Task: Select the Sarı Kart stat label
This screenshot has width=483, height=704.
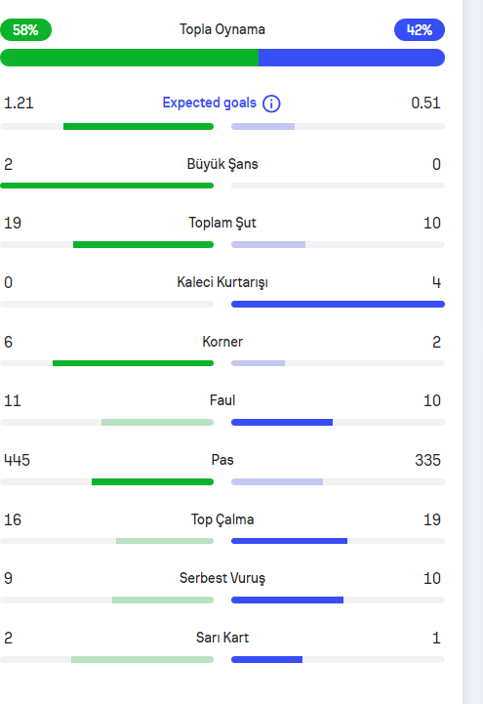Action: tap(222, 638)
